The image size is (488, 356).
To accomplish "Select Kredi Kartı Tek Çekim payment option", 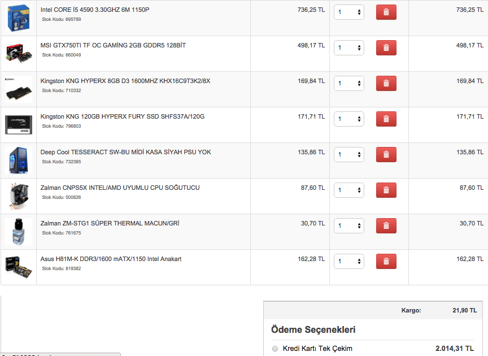I will (x=275, y=349).
